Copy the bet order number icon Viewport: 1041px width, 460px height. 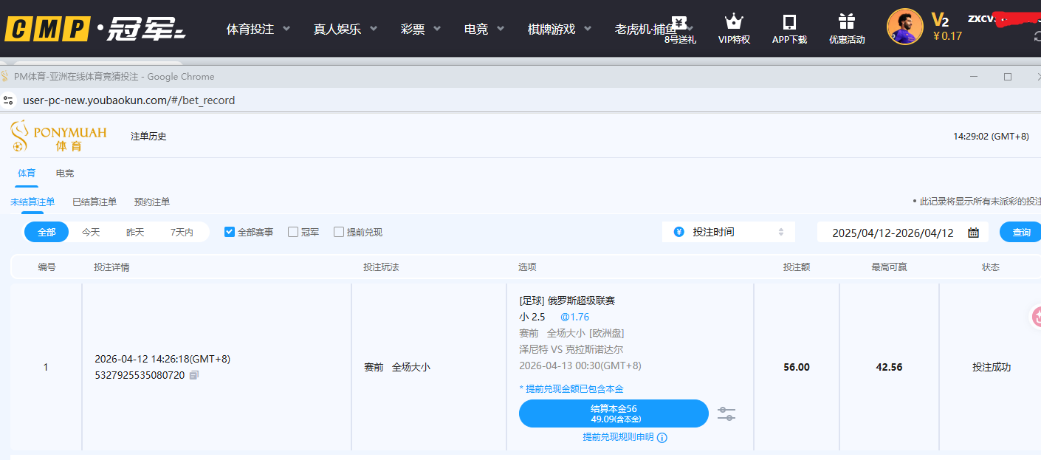(194, 375)
